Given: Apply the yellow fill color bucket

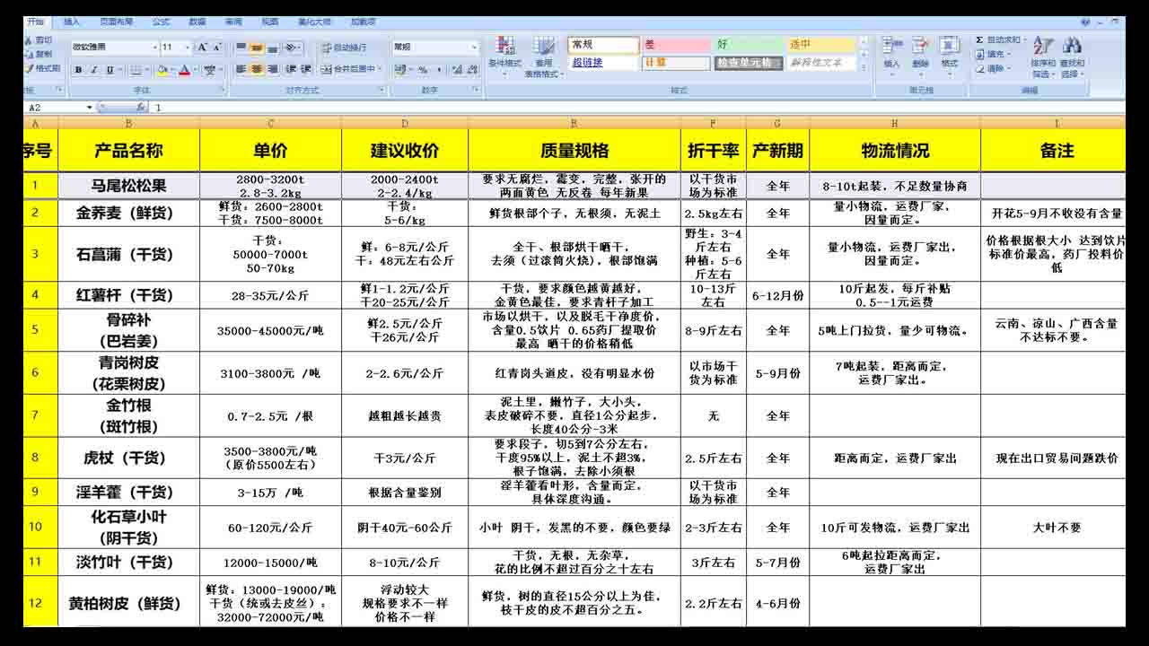Looking at the screenshot, I should click(x=162, y=70).
